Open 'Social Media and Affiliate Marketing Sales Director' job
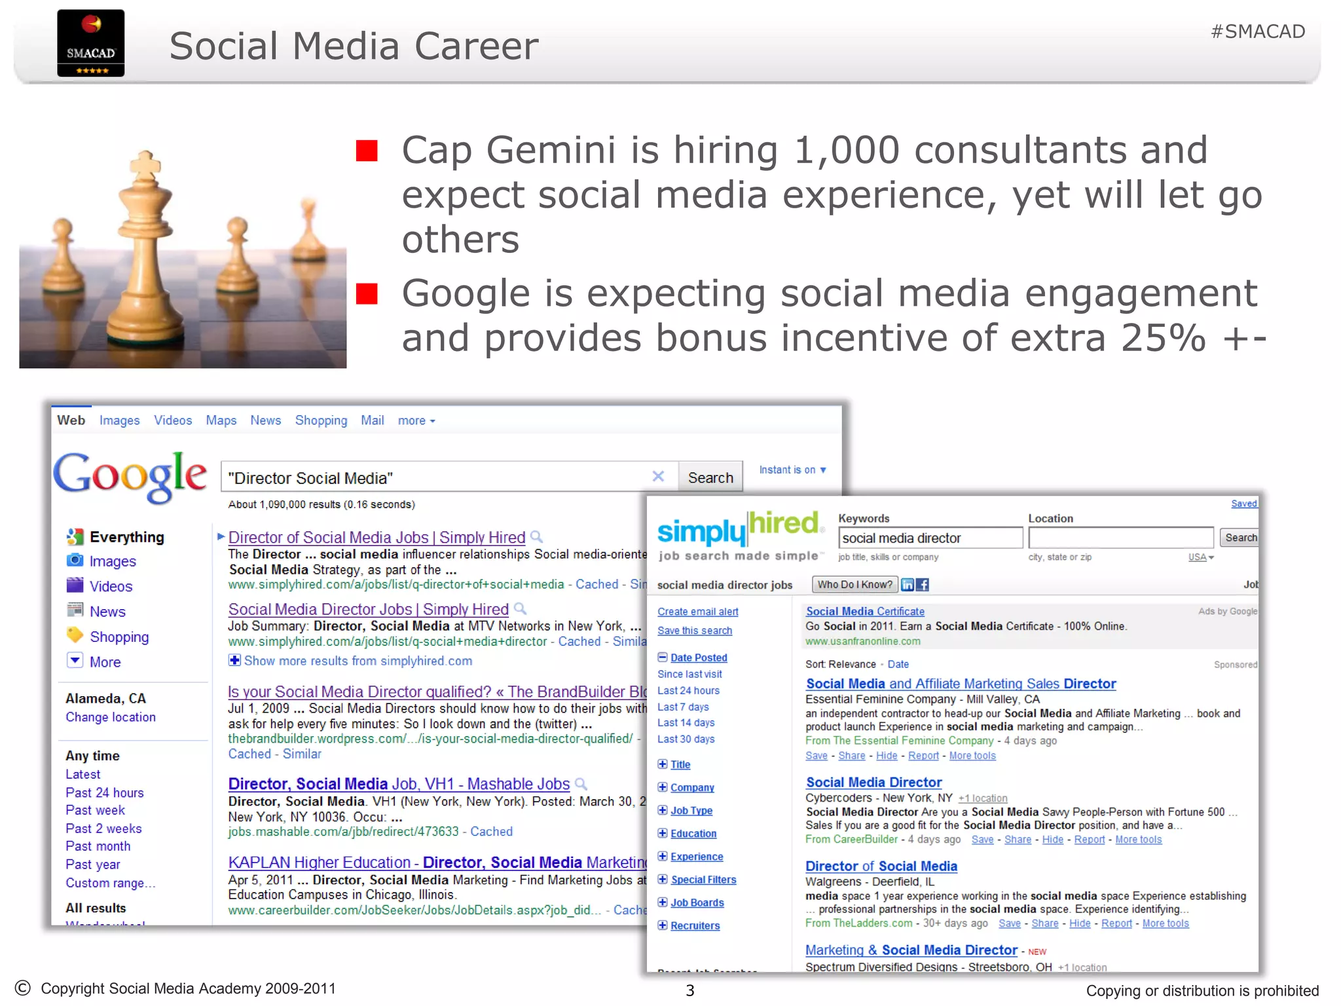This screenshot has width=1341, height=1006. tap(961, 683)
